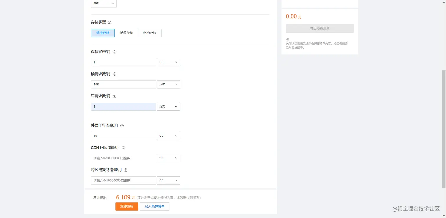Open help icon next to 外网下行流量/月
The height and width of the screenshot is (218, 446).
pos(122,126)
